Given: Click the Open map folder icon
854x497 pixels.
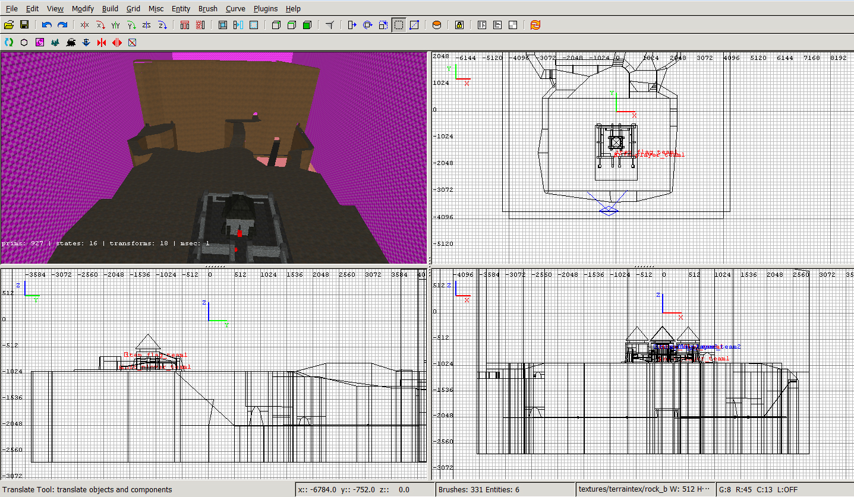Looking at the screenshot, I should pos(9,25).
